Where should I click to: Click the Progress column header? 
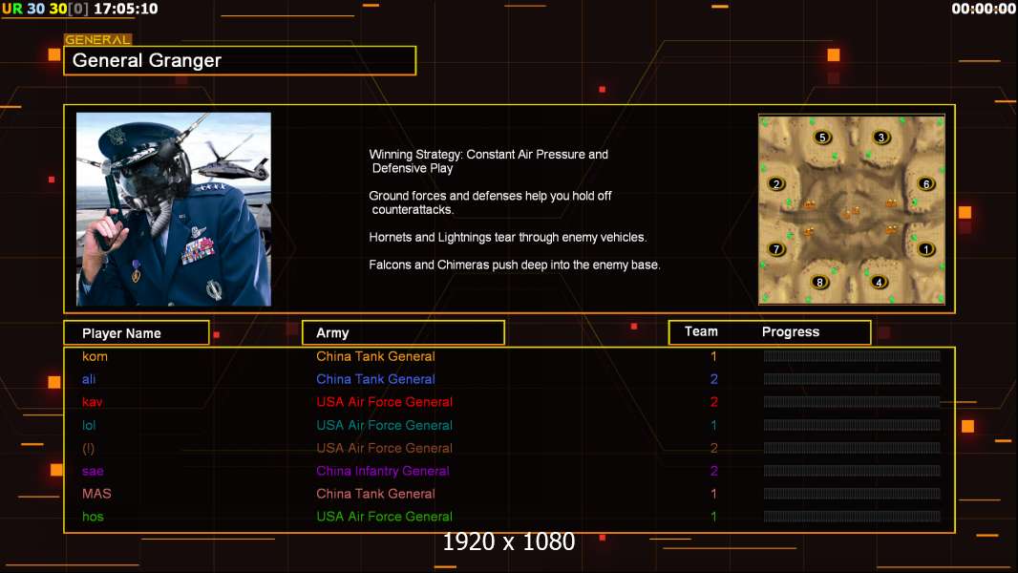(790, 331)
